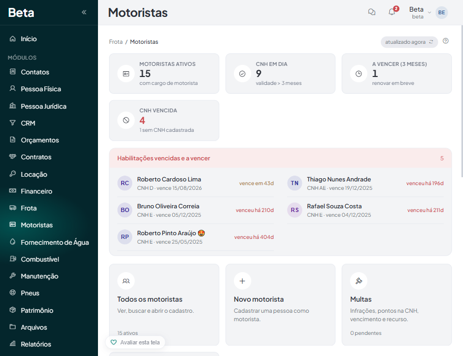463x356 pixels.
Task: Click the Pessoa Física person icon
Action: 13,89
